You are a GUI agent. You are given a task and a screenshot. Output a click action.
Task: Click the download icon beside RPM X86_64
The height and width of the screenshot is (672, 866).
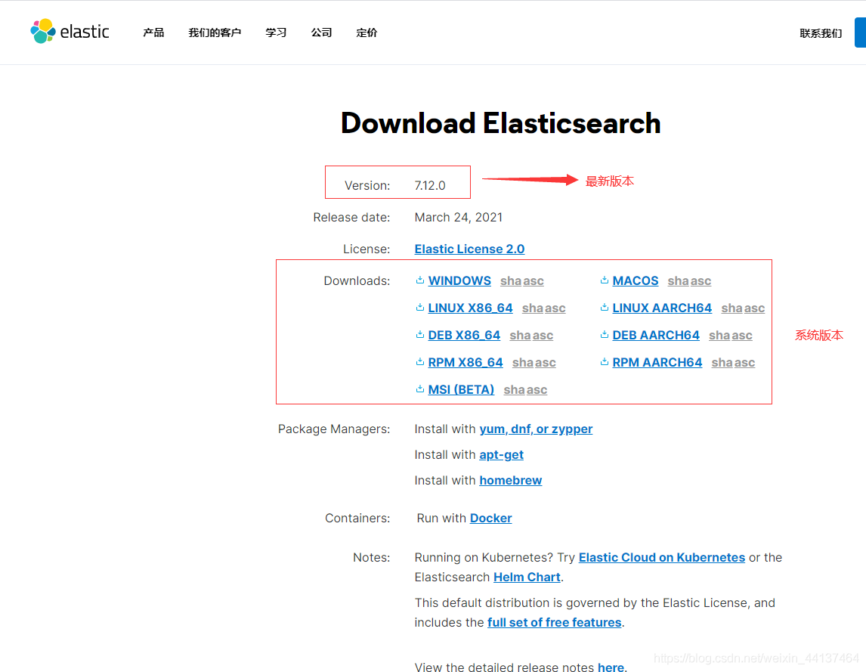pyautogui.click(x=419, y=361)
